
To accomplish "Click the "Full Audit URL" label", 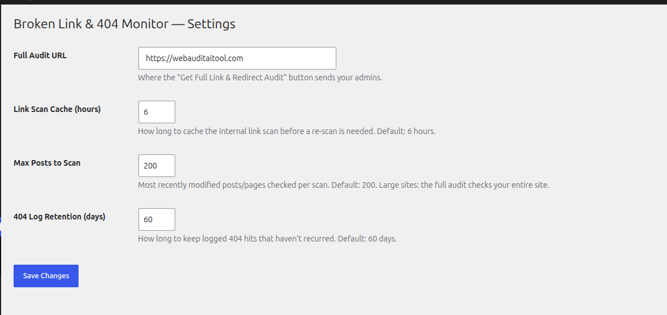I will (x=40, y=55).
